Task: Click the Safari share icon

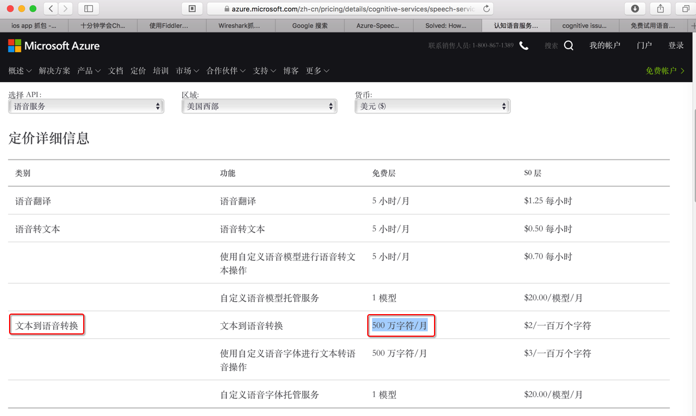Action: pyautogui.click(x=660, y=8)
